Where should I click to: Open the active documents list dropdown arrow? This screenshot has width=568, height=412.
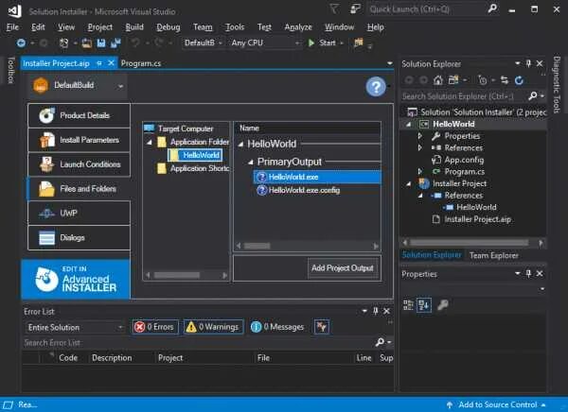click(x=389, y=63)
